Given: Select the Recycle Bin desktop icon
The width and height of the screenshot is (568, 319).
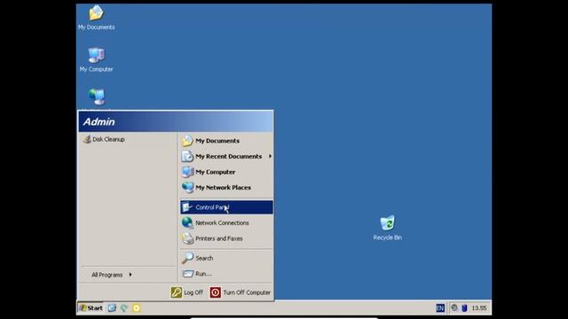Looking at the screenshot, I should pyautogui.click(x=387, y=228).
